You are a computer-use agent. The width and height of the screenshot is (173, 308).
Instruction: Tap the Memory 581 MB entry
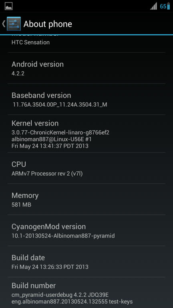tap(86, 199)
